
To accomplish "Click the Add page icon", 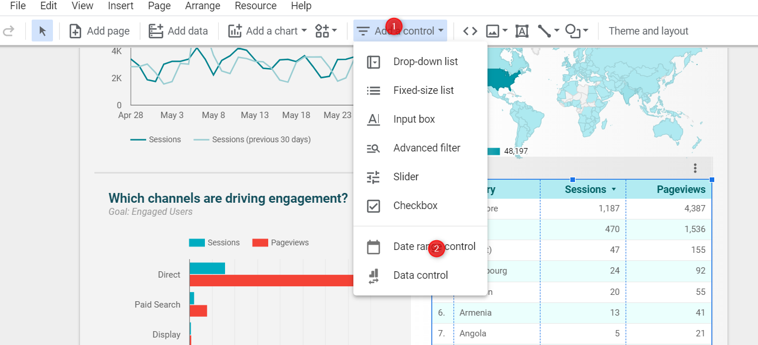I will [75, 30].
